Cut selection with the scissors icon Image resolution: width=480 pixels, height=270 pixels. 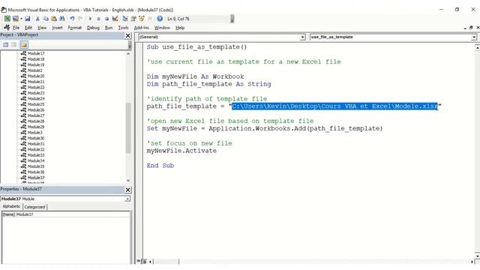(x=37, y=19)
